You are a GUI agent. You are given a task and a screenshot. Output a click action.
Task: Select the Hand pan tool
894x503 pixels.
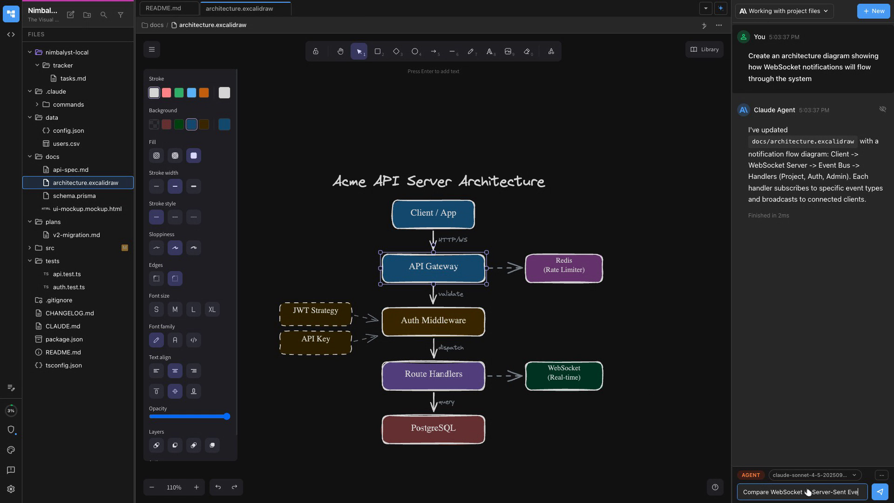pos(340,51)
